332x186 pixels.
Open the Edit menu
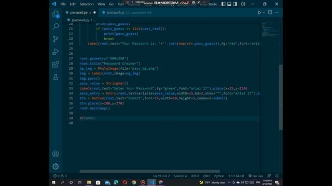[x=73, y=4]
